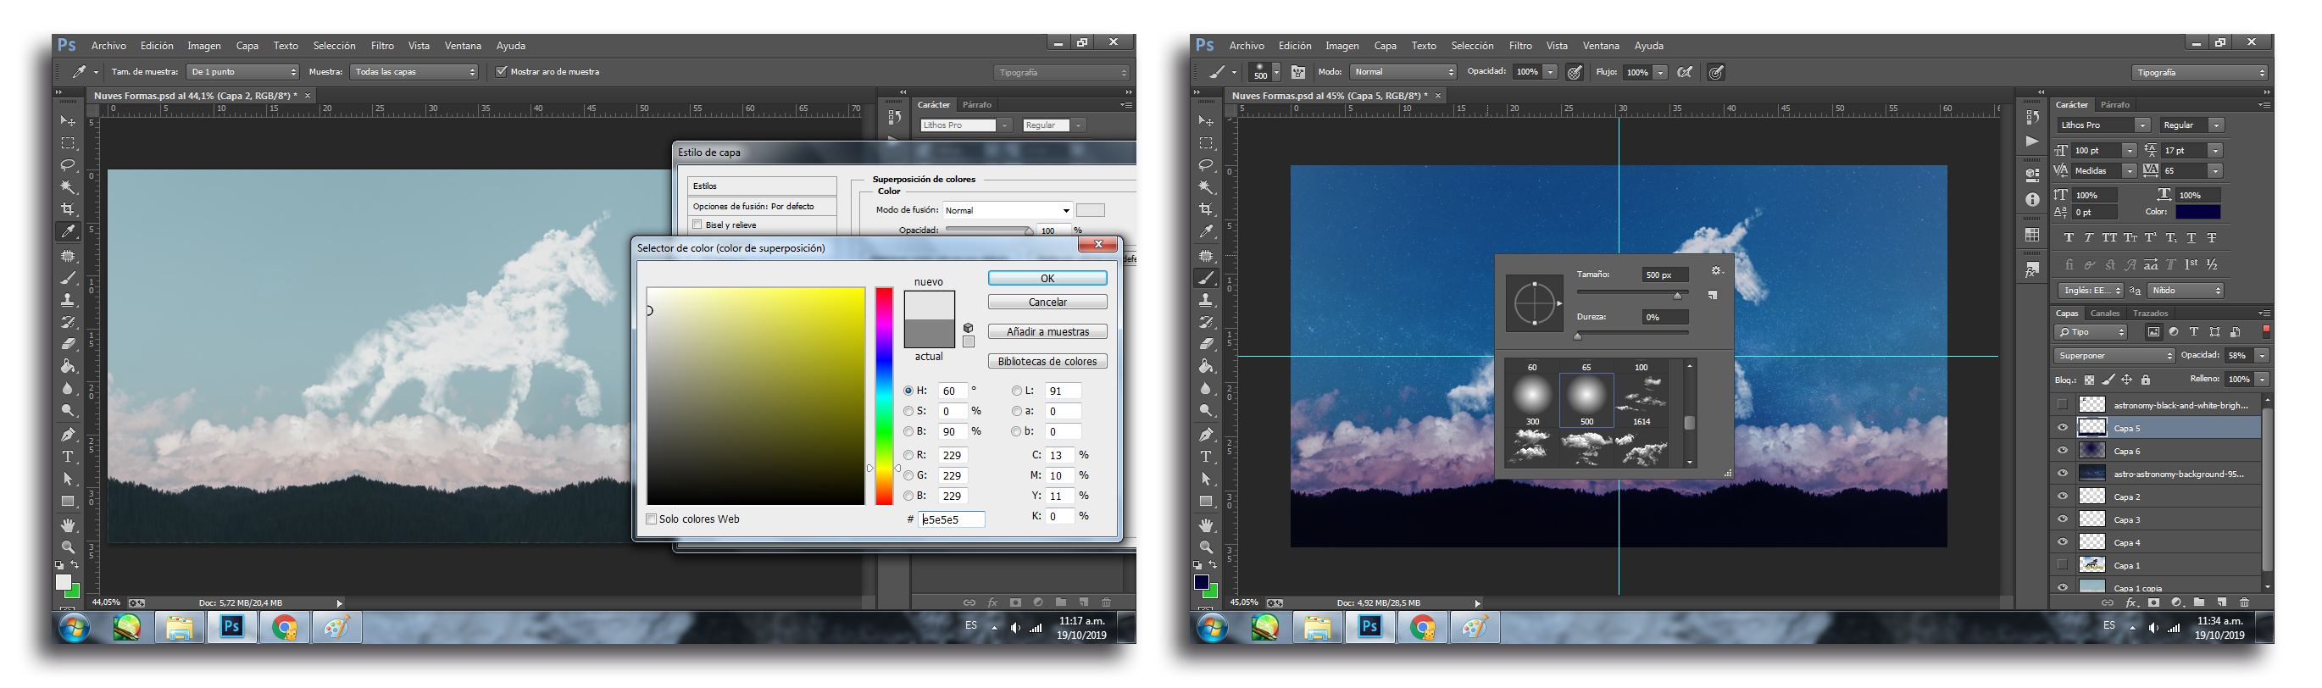Viewport: 2322px width, 688px height.
Task: Open Capa menu in right window
Action: coord(1386,45)
